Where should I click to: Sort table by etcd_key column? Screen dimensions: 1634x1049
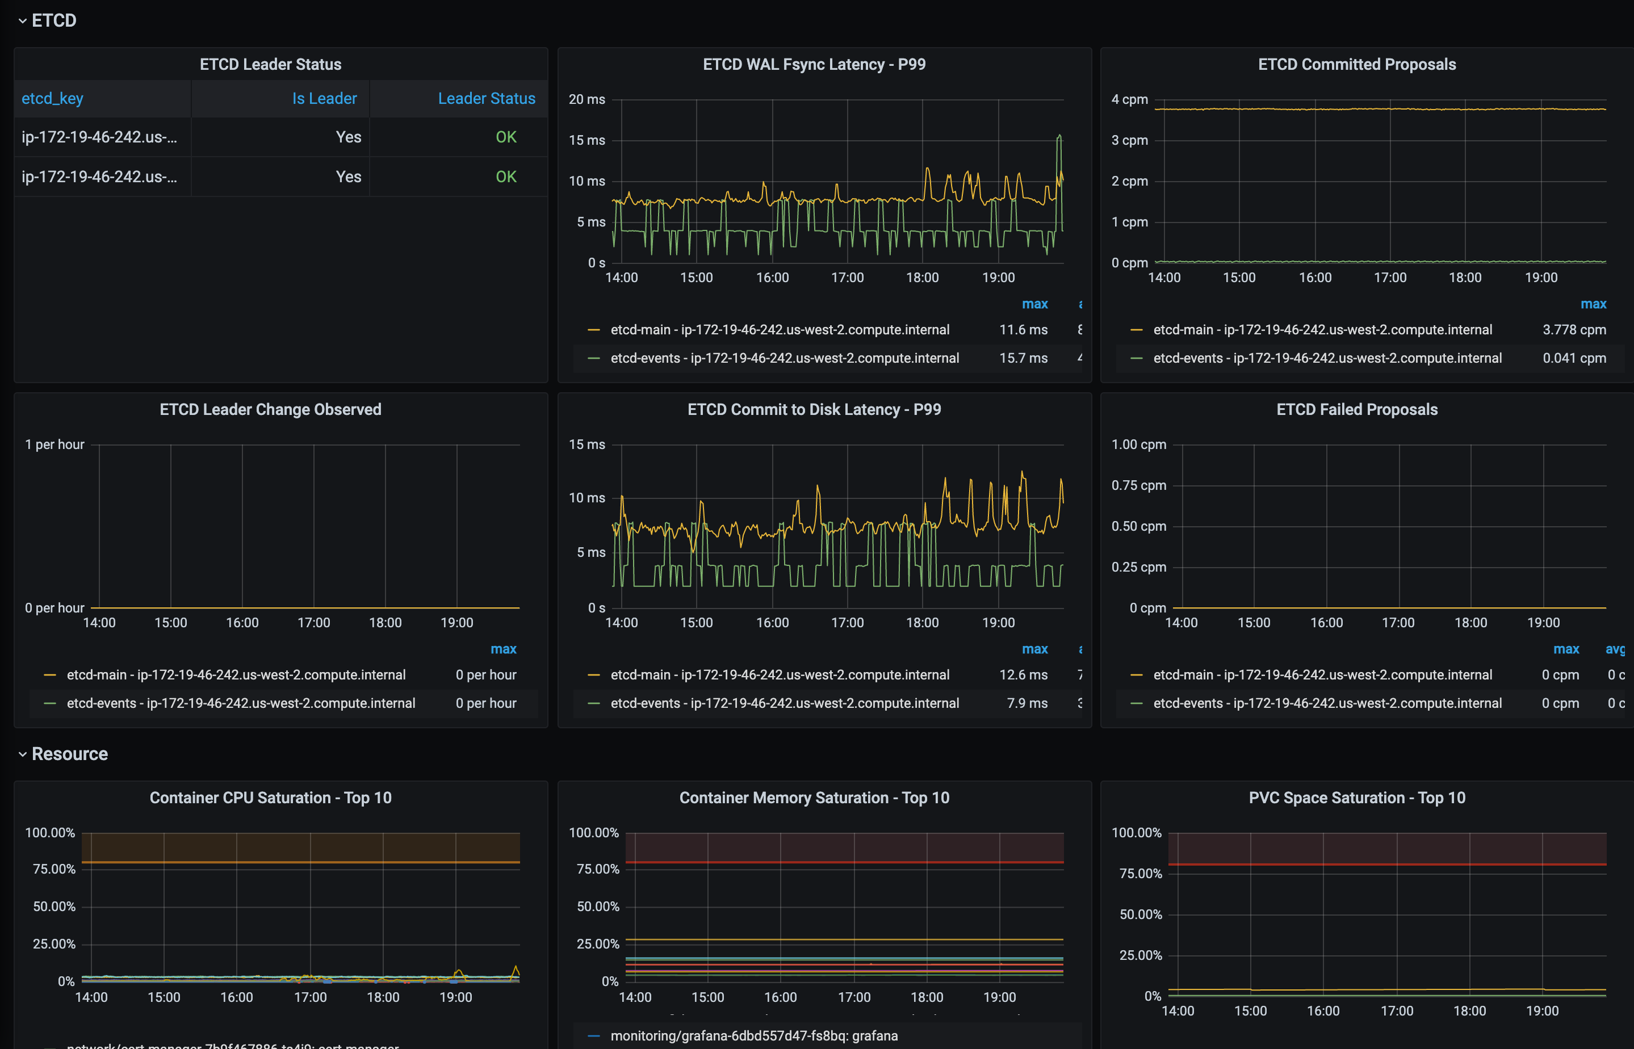[x=52, y=98]
